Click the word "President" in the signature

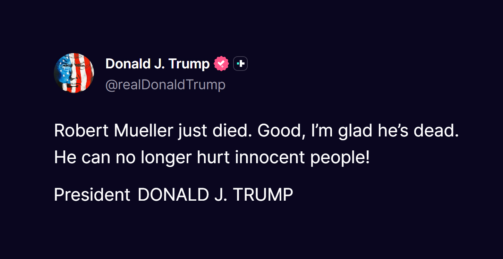coord(92,195)
